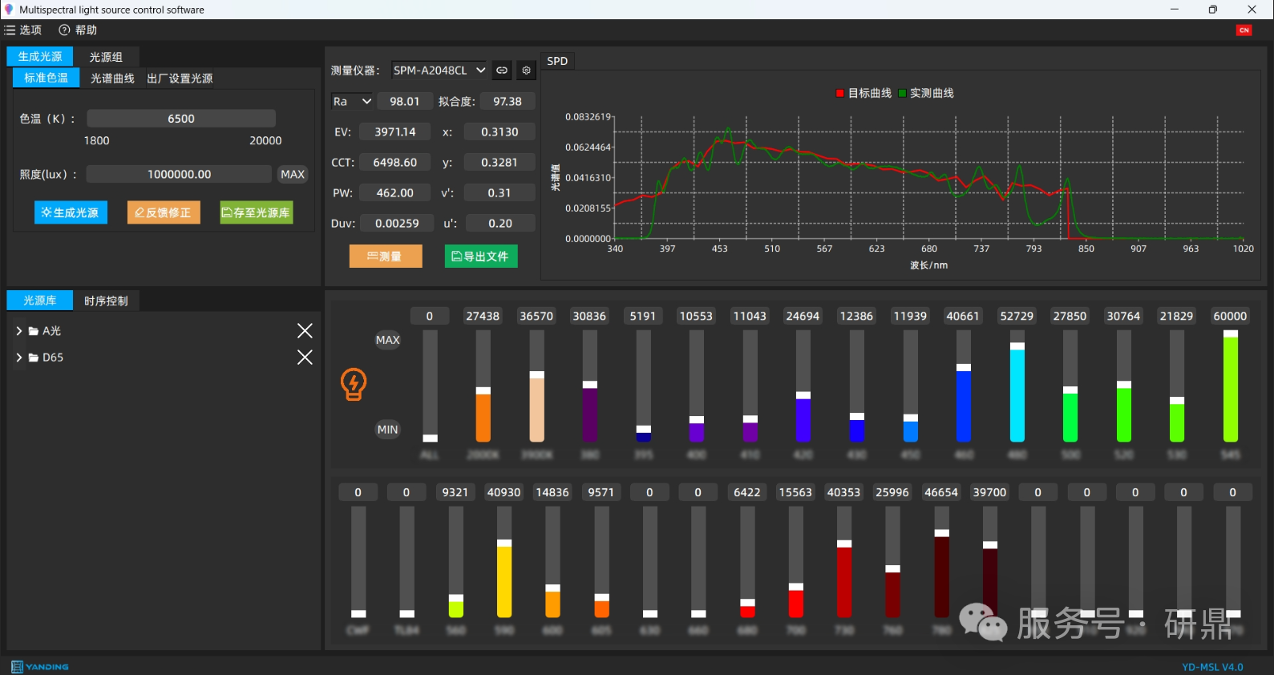
Task: Delete the A光 light source entry
Action: point(305,331)
